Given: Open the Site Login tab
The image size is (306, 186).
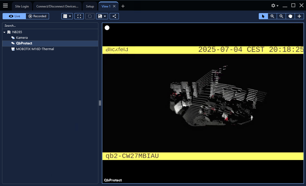Looking at the screenshot, I should [22, 6].
